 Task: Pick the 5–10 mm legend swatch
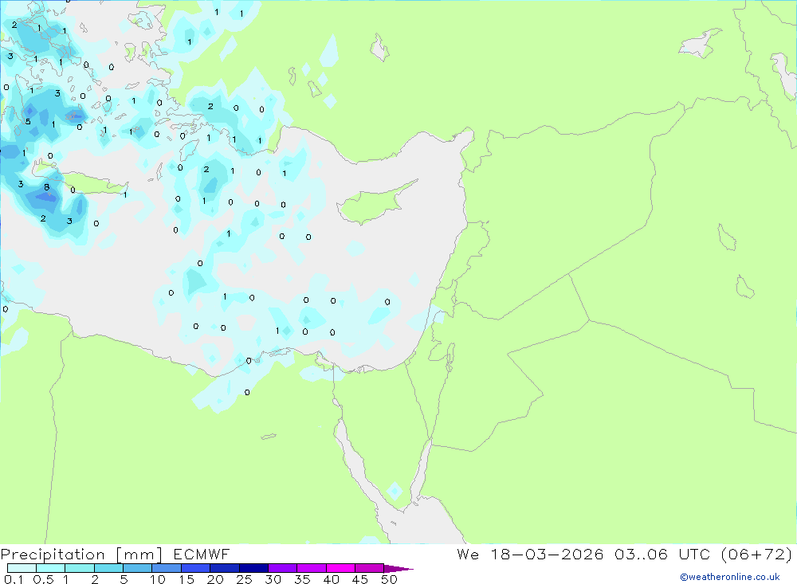[x=138, y=568]
